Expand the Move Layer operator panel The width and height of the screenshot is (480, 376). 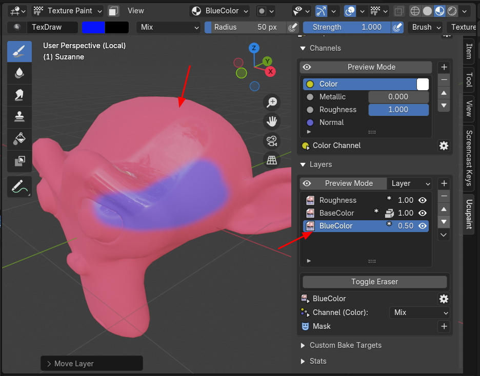click(x=49, y=364)
